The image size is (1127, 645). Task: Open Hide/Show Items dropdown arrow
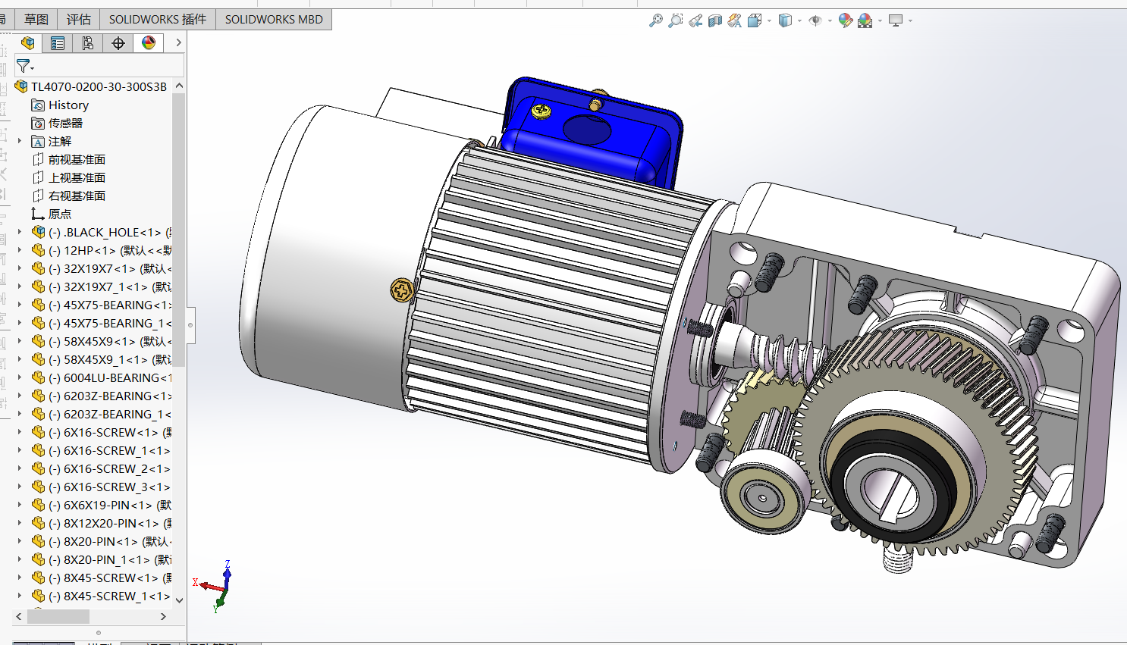click(830, 20)
